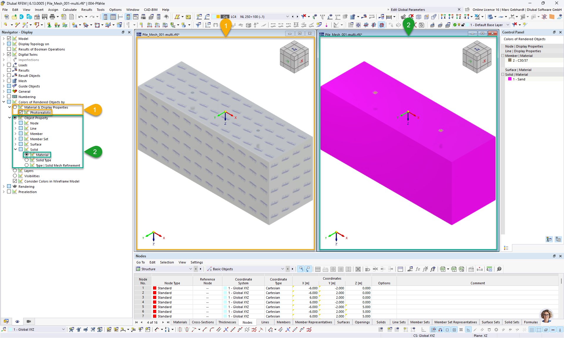Click Go To in Nodes table menu
Viewport: 564px width, 338px height.
pos(140,262)
